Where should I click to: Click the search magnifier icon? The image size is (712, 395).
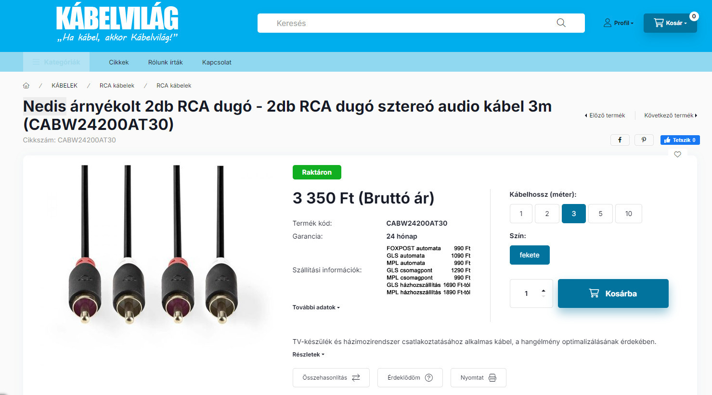click(561, 23)
